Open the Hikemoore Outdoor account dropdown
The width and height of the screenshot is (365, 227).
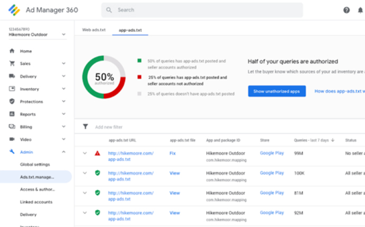tap(37, 34)
